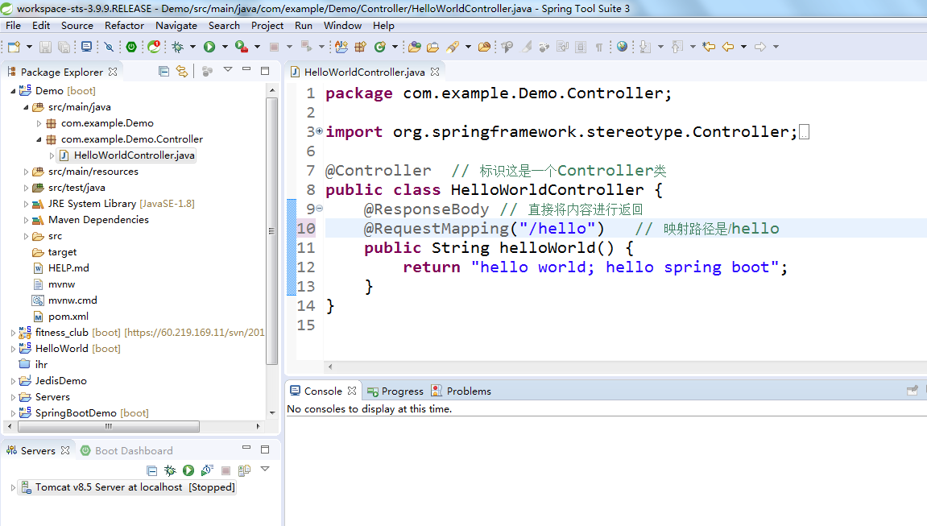
Task: Toggle Word Wrap toolbar icon
Action: pos(562,47)
